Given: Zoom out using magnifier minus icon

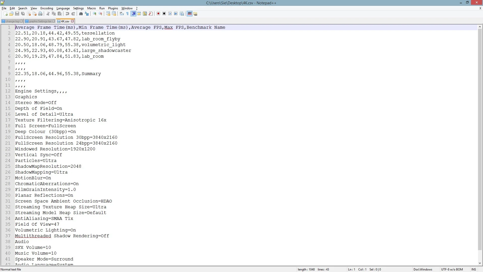Looking at the screenshot, I should [100, 14].
